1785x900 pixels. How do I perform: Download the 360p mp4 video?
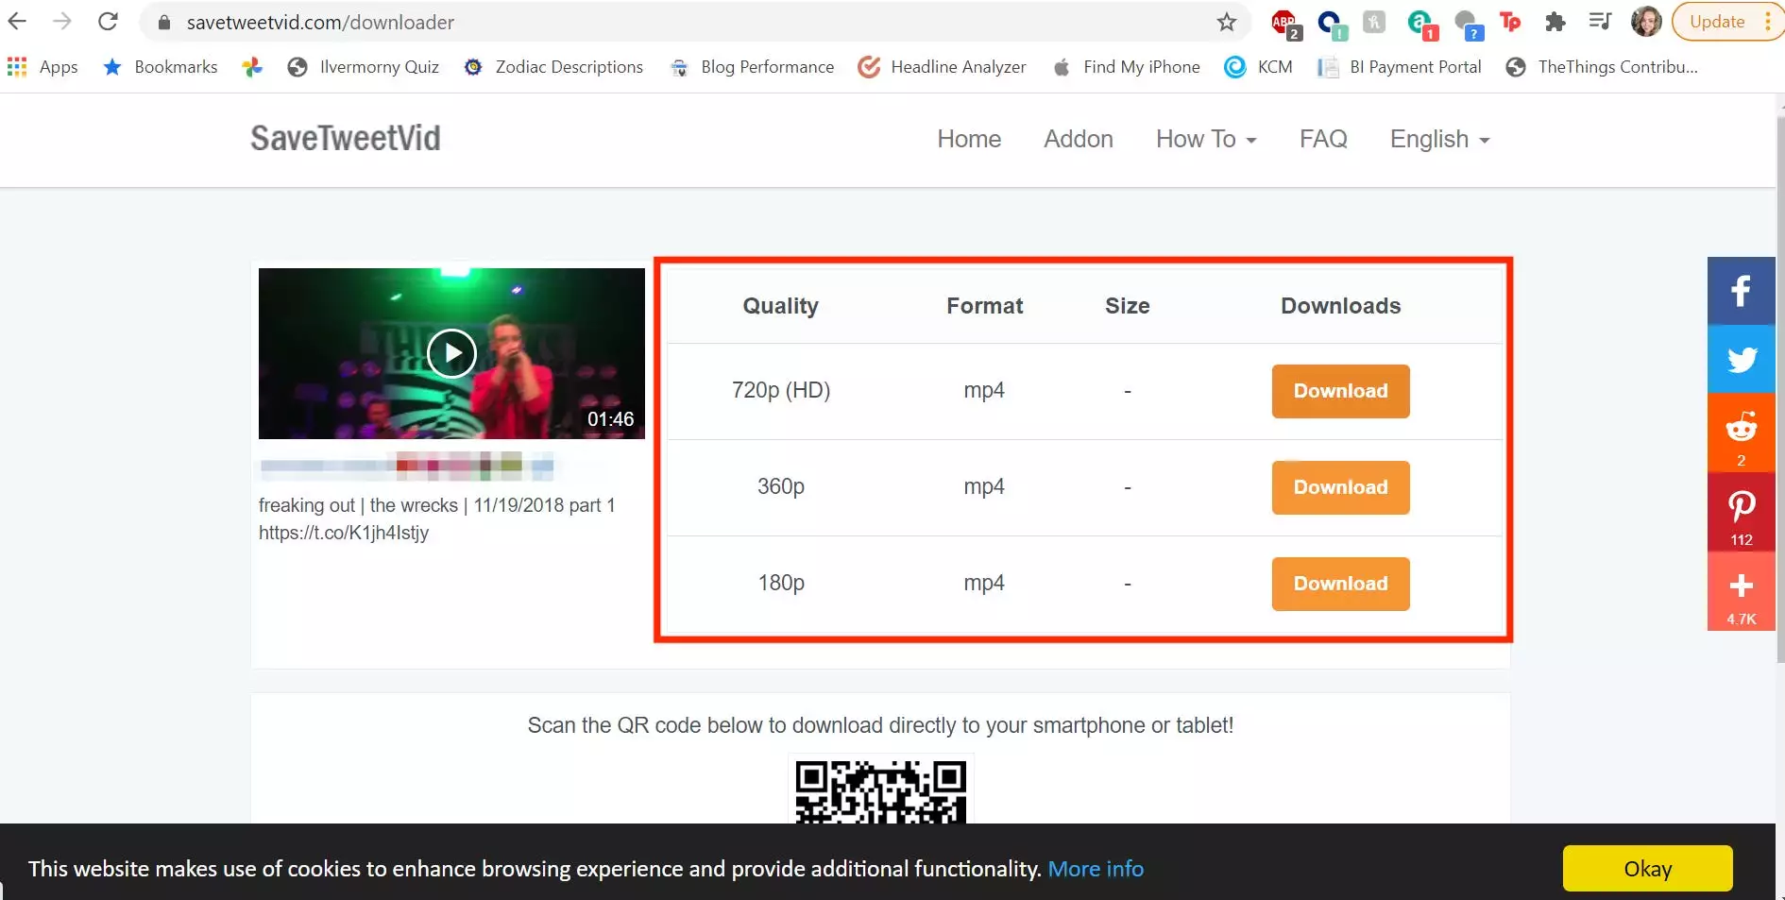tap(1340, 487)
